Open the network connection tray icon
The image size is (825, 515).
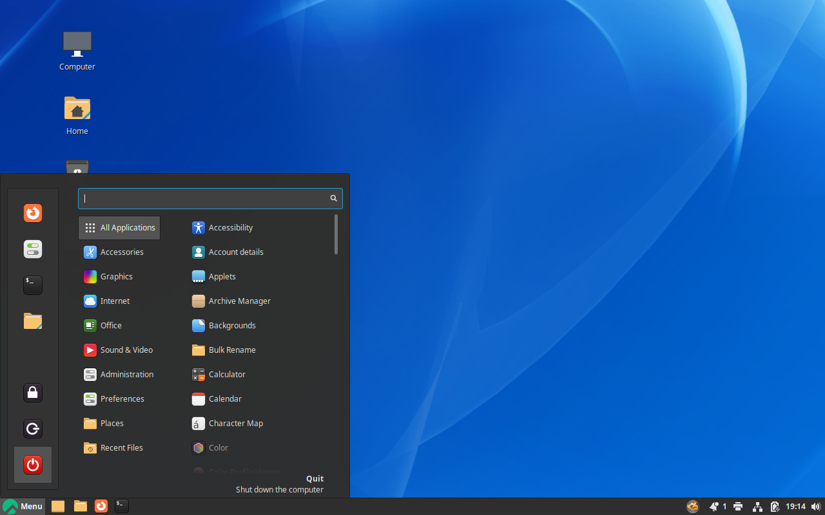(757, 507)
